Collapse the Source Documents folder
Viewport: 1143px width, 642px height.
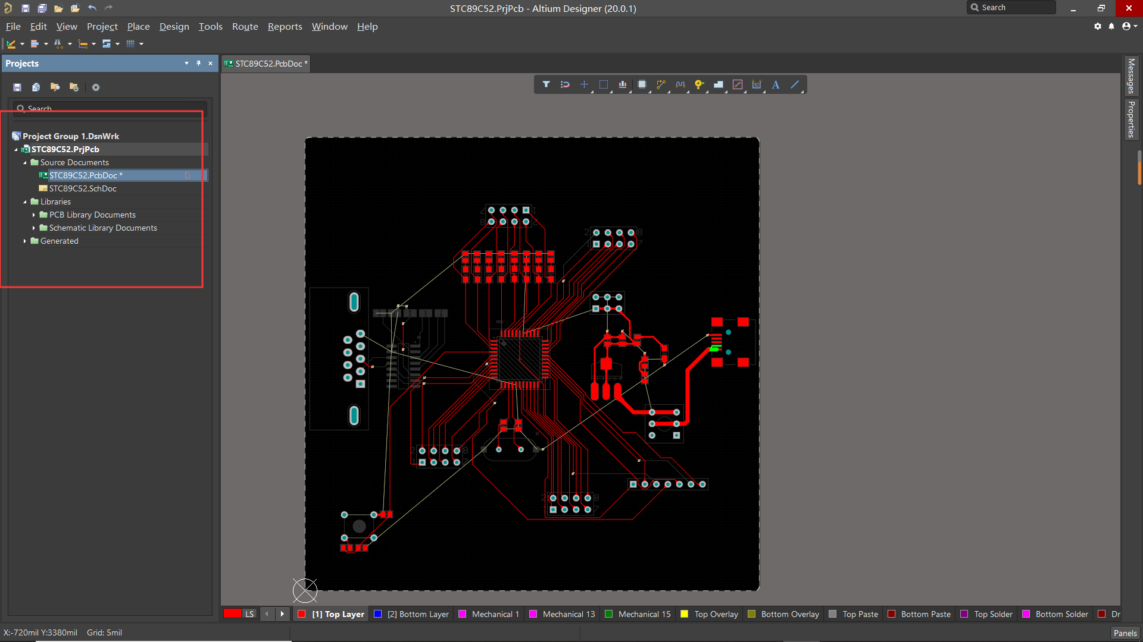[x=25, y=162]
